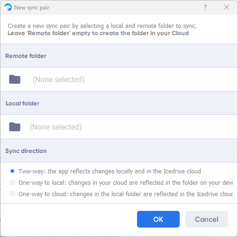Click the Local folder browse icon

pos(15,127)
